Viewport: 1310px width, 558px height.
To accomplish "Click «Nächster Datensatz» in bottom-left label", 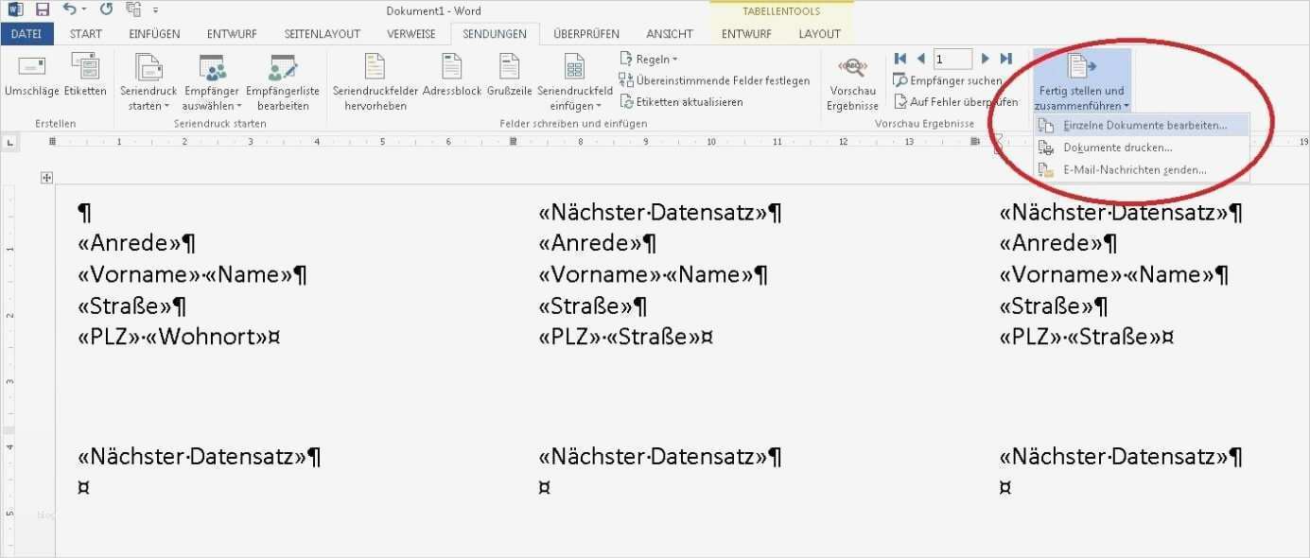I will (192, 458).
